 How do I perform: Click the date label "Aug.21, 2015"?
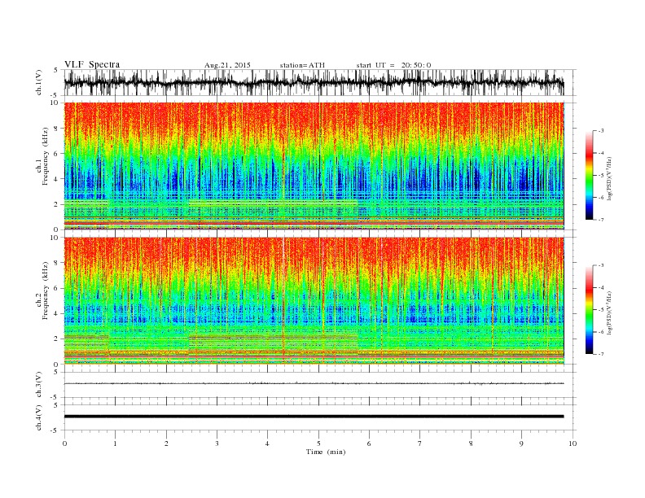[x=227, y=65]
